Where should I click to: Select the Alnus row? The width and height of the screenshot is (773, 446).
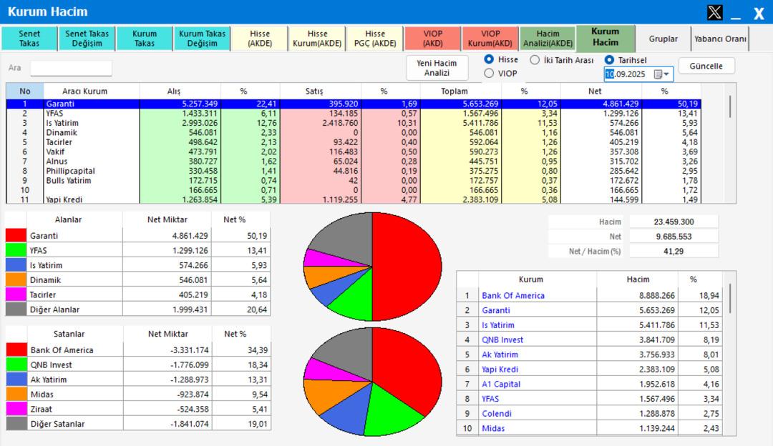pos(354,162)
